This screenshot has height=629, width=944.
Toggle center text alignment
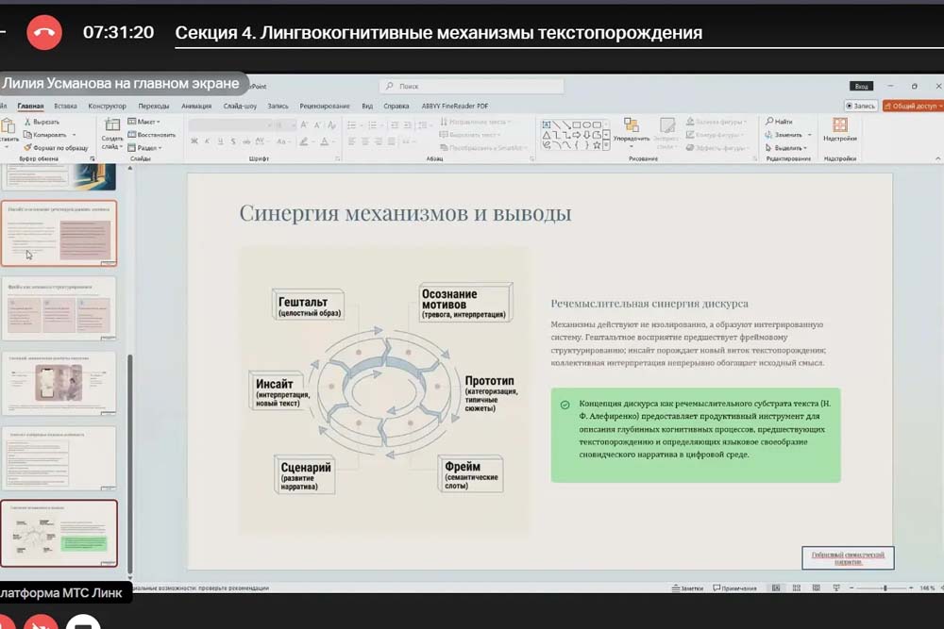pos(364,141)
